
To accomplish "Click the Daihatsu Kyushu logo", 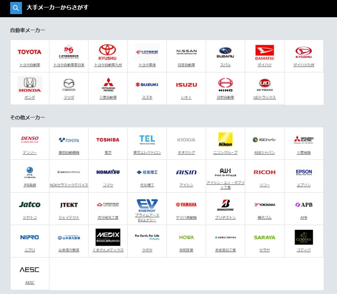I will [303, 52].
